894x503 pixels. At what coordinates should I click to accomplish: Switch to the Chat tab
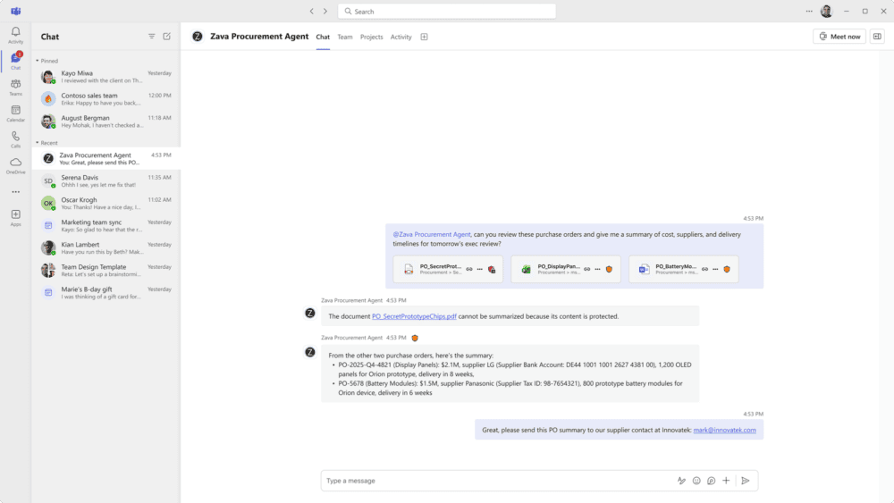323,37
